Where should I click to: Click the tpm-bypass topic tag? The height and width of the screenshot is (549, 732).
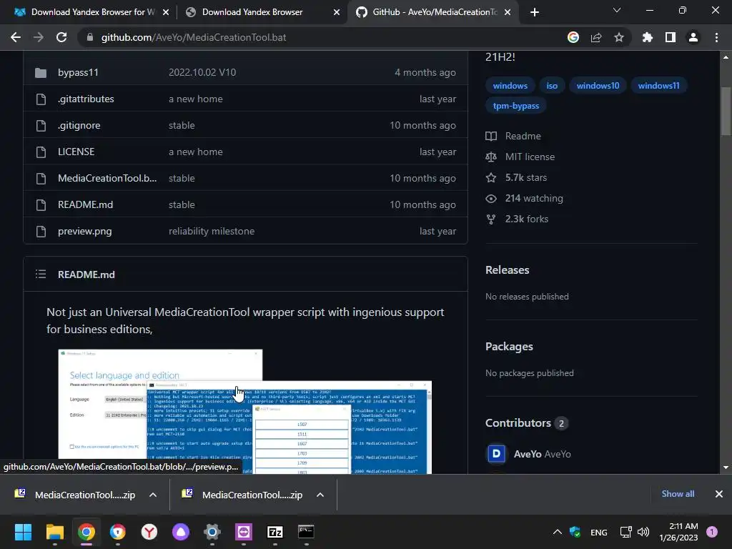tap(516, 106)
